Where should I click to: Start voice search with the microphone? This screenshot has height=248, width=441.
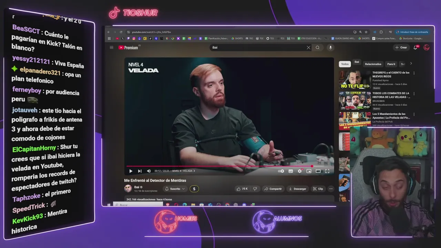[330, 48]
